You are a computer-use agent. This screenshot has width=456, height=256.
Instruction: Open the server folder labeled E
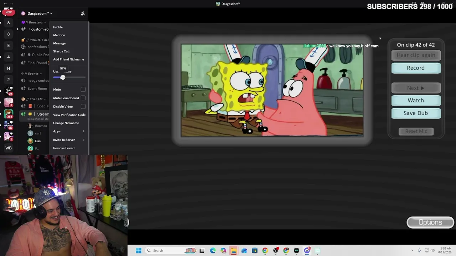pos(9,46)
